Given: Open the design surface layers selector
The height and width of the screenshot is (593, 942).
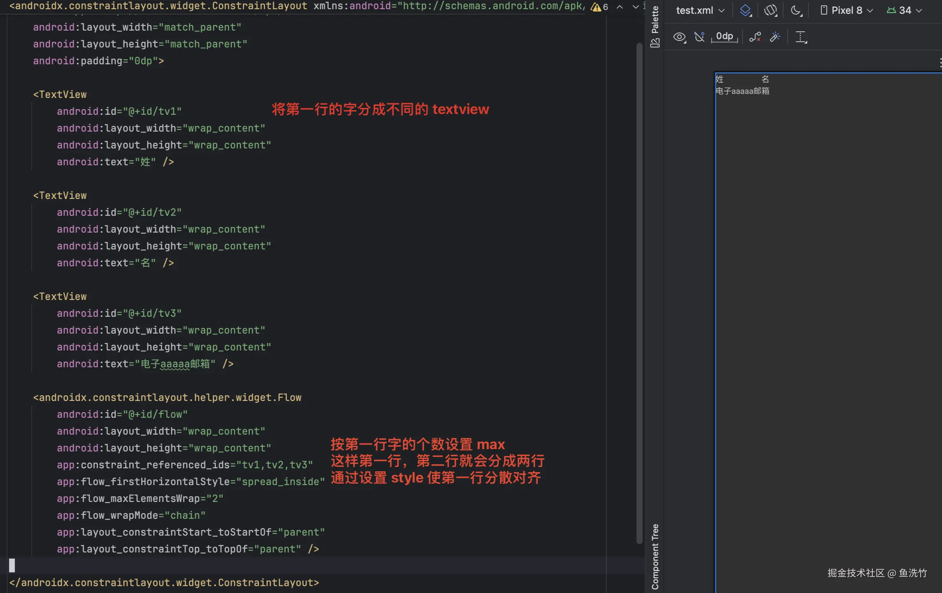Looking at the screenshot, I should tap(745, 10).
